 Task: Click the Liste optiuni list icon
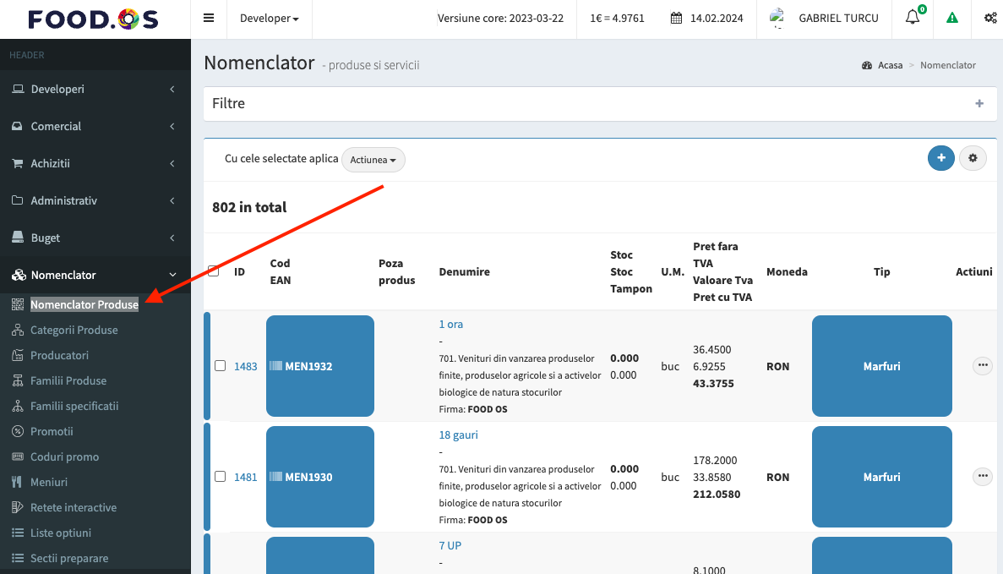click(x=17, y=533)
